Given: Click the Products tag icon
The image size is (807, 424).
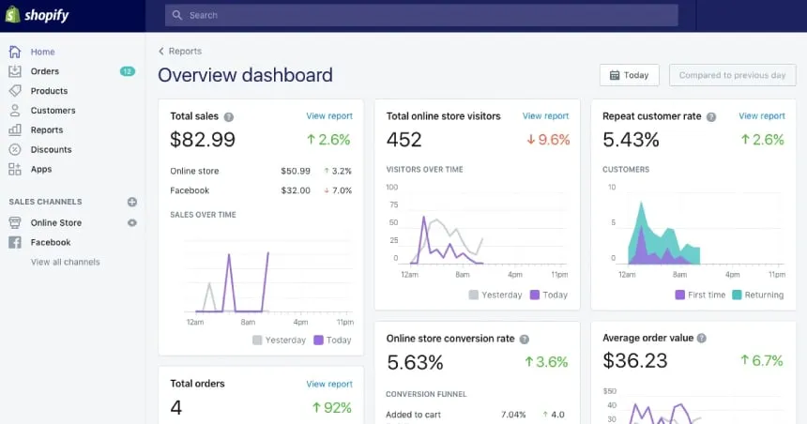Looking at the screenshot, I should [x=15, y=91].
